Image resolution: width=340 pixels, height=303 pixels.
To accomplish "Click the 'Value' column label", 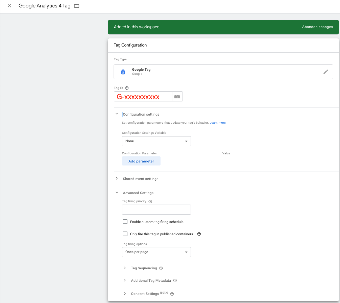I will click(226, 153).
